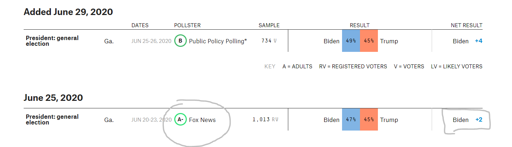
Task: Open the Fox News pollster link
Action: (x=202, y=120)
